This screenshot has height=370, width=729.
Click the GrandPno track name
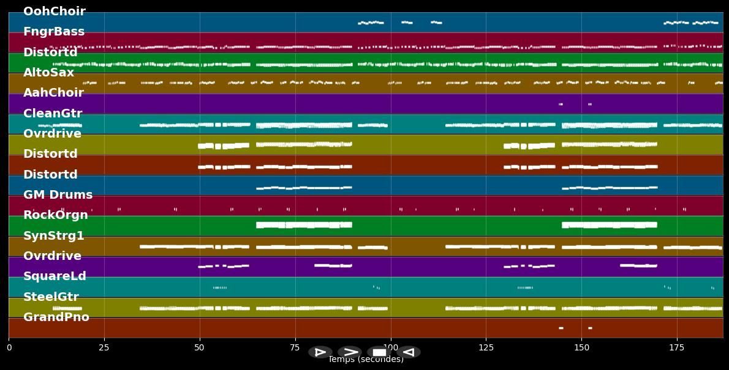56,317
